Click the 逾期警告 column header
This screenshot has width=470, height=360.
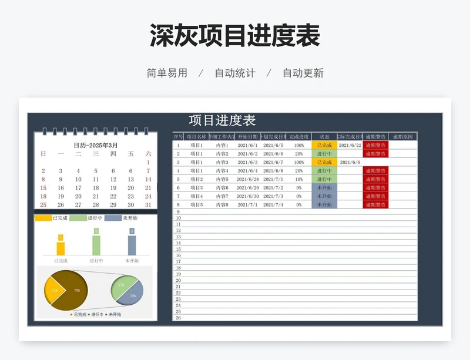click(375, 137)
